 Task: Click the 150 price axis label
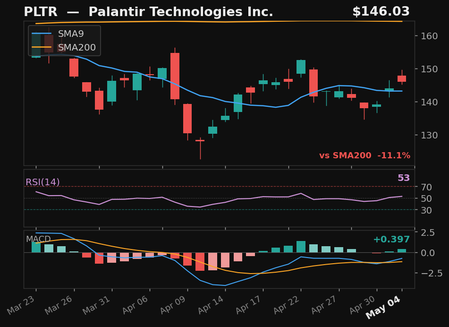[x=429, y=69]
